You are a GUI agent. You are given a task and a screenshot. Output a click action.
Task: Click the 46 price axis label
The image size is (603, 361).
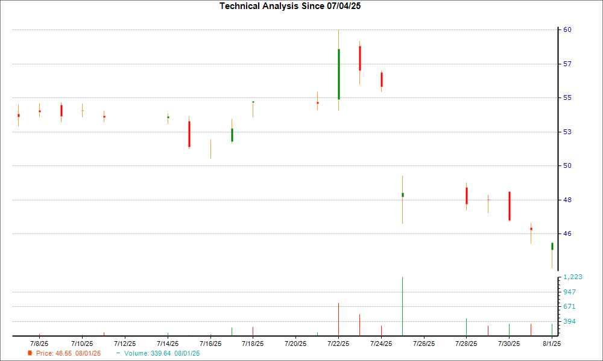(567, 233)
